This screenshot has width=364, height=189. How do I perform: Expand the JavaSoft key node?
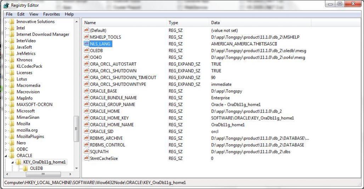point(6,47)
